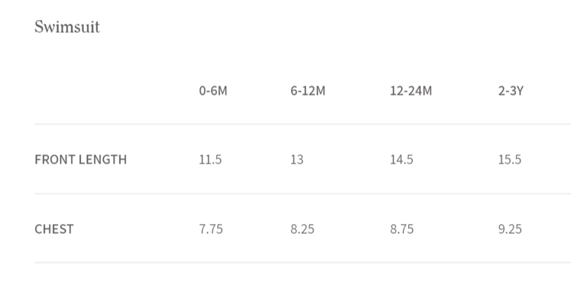Viewport: 571px width, 308px height.
Task: Click the blank area below the CHEST row
Action: coord(302,287)
